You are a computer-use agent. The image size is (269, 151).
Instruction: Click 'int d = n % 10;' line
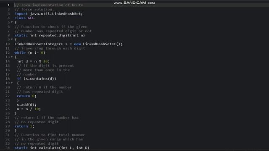pyautogui.click(x=33, y=61)
